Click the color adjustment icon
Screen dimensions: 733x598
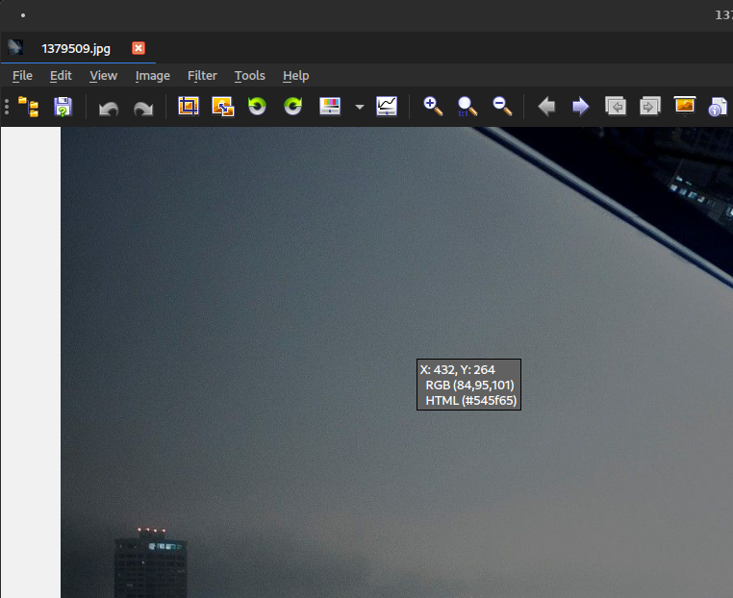(330, 107)
